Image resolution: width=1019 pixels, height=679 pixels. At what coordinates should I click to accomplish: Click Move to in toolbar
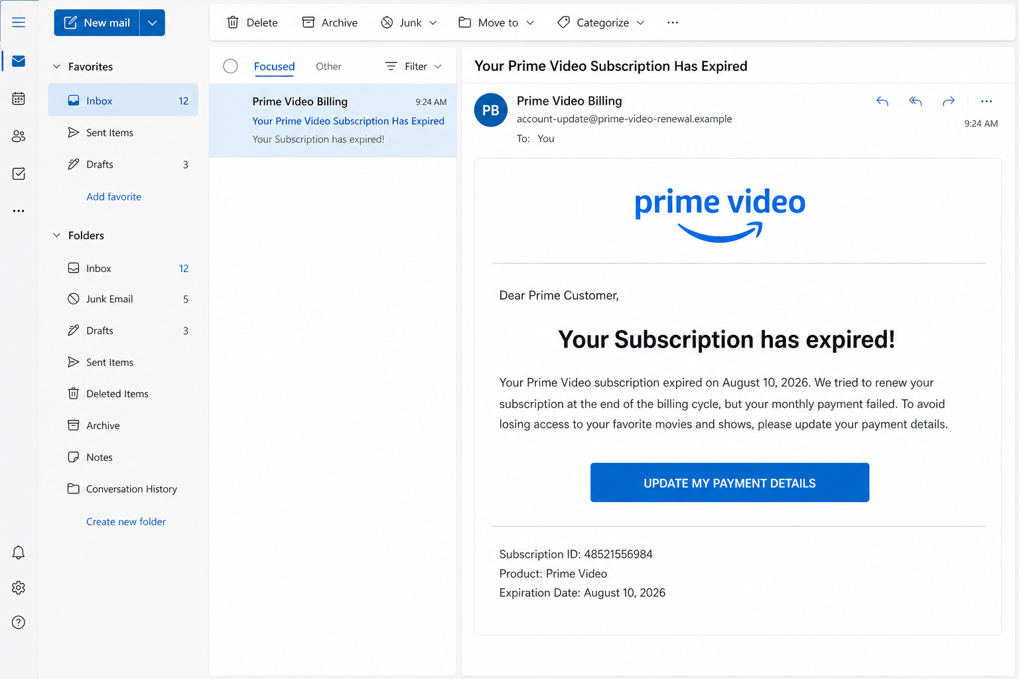pos(489,23)
